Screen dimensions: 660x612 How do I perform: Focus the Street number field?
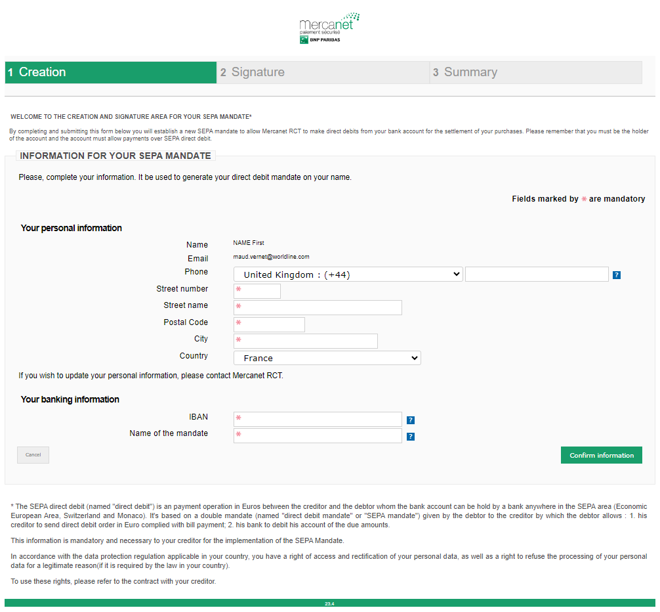point(257,291)
